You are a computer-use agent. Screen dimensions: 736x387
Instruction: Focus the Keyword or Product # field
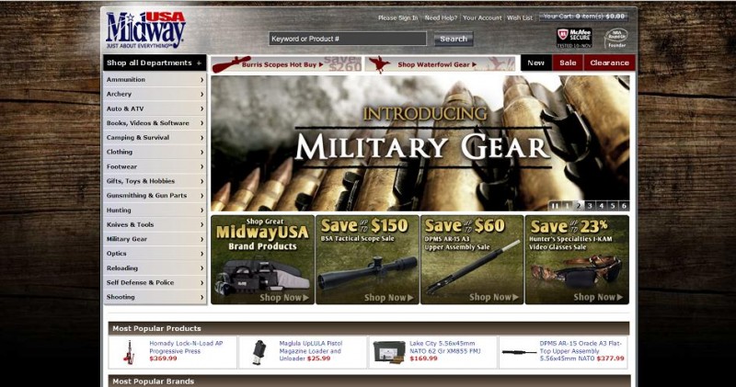click(x=348, y=39)
